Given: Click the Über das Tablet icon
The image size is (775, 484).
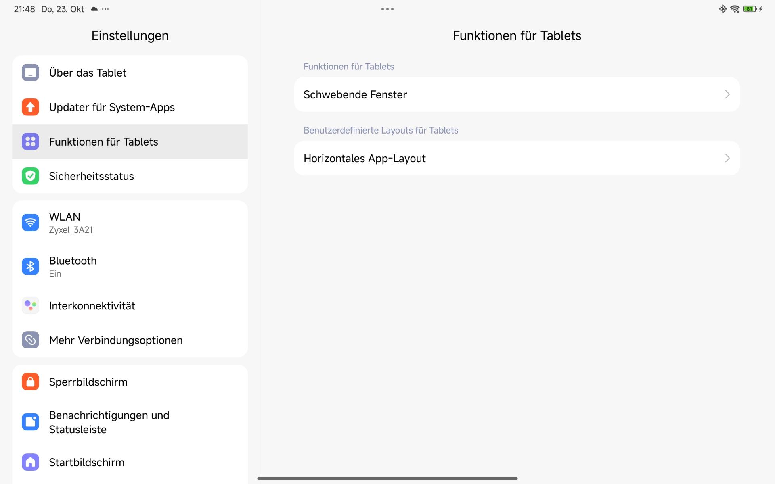Looking at the screenshot, I should (x=30, y=73).
